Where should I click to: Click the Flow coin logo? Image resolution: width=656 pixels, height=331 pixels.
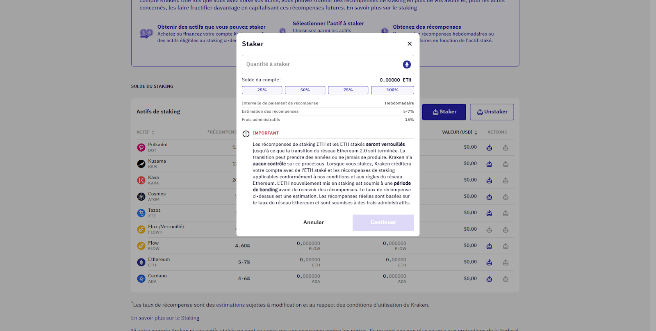(141, 246)
